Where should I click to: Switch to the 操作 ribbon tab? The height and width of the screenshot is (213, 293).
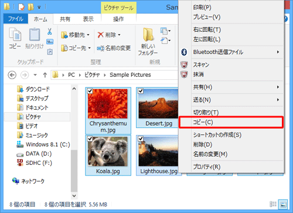click(118, 19)
